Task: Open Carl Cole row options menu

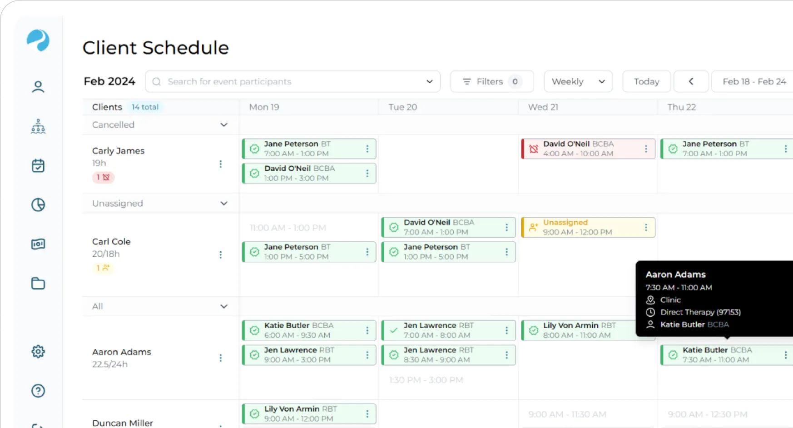Action: (x=221, y=255)
